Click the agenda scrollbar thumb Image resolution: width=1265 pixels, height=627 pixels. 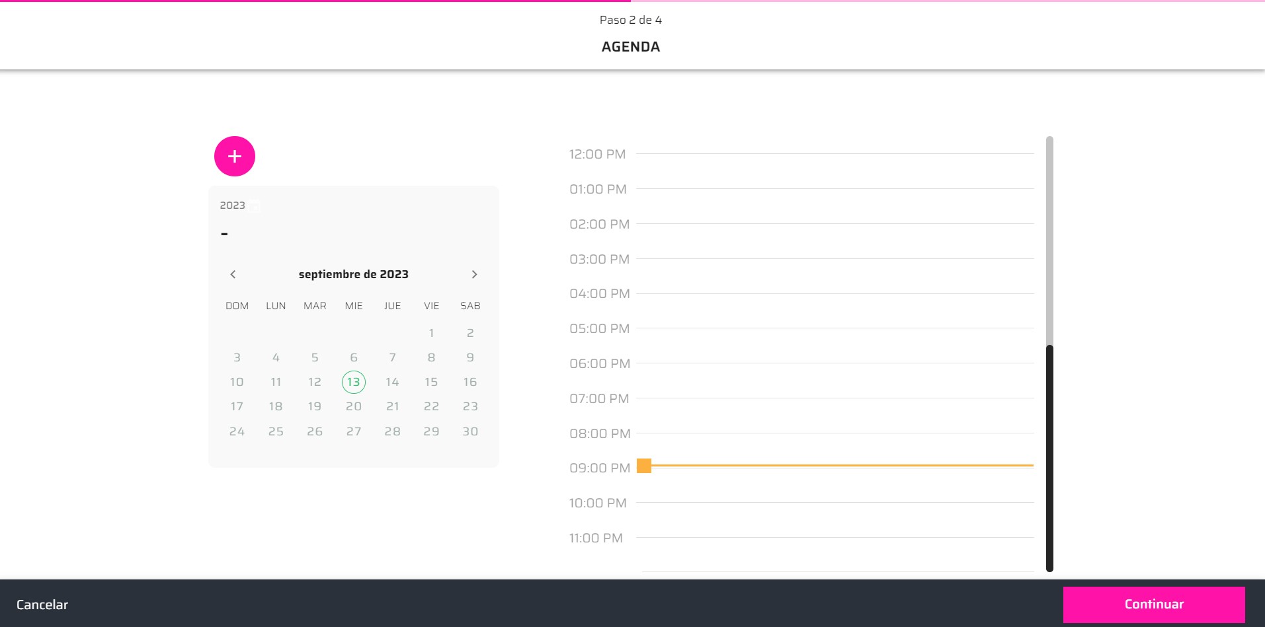[1049, 458]
